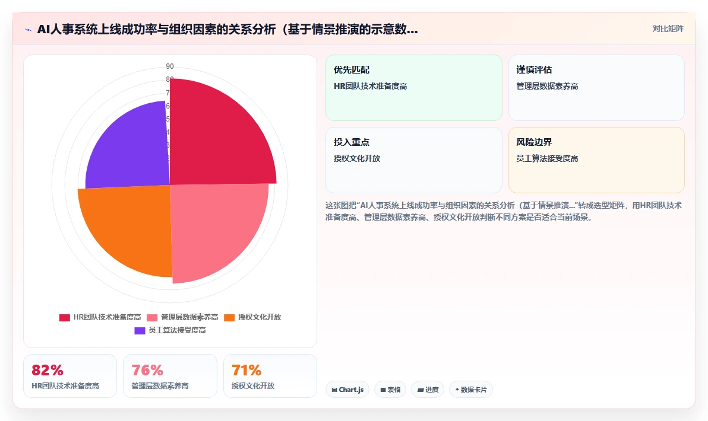Click the 90 axis scale label
This screenshot has height=421, width=708.
tap(170, 66)
